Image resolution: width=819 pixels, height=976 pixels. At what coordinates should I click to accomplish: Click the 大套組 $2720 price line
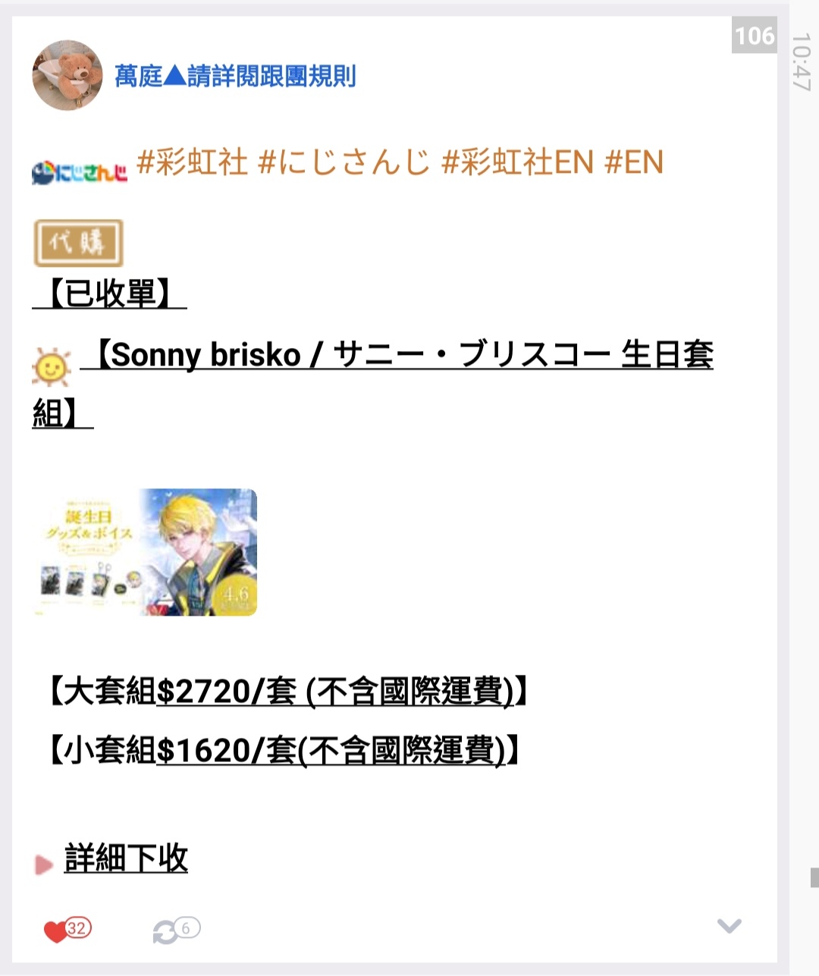coord(287,692)
